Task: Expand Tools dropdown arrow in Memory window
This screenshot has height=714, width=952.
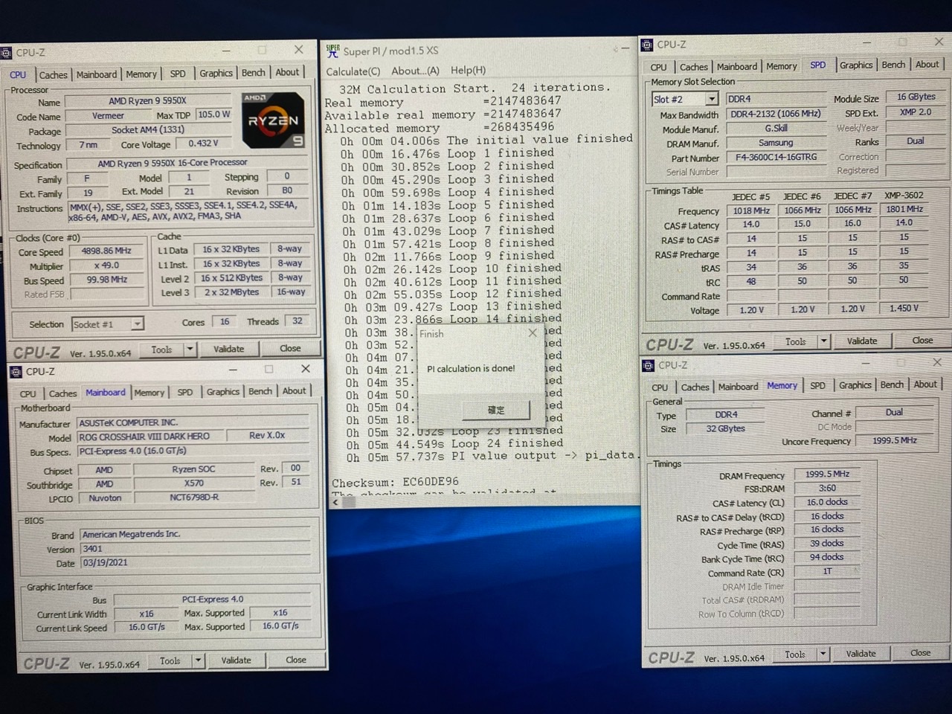Action: coord(823,654)
